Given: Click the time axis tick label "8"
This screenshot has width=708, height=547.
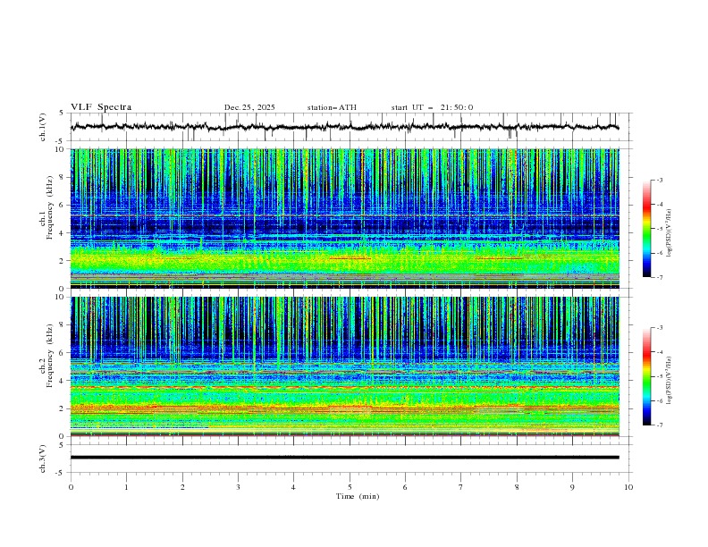Looking at the screenshot, I should click(517, 487).
